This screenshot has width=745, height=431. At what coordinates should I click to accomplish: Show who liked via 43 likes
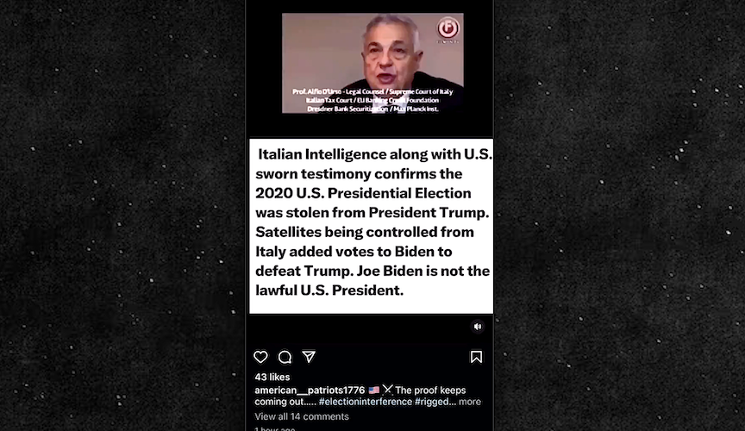(x=272, y=377)
